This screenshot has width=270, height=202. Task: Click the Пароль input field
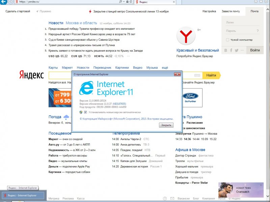tap(241, 31)
